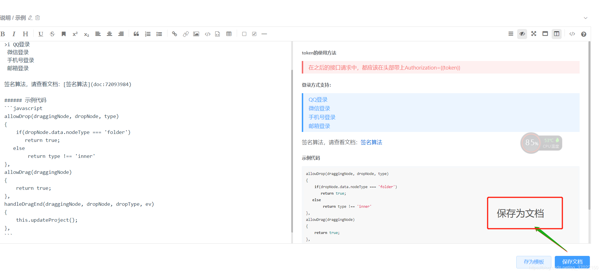601x273 pixels.
Task: Align text left using the toolbar
Action: click(x=98, y=34)
